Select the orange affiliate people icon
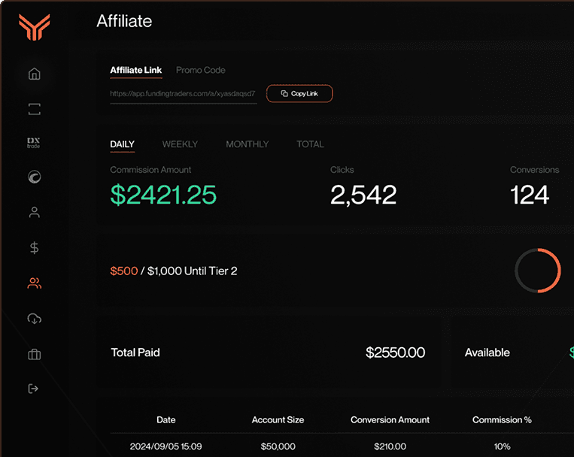The width and height of the screenshot is (574, 457). (x=35, y=283)
